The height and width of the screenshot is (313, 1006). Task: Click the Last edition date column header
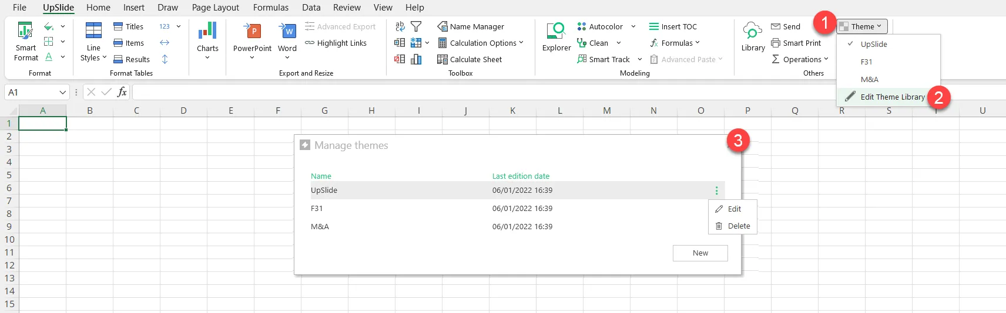(521, 176)
